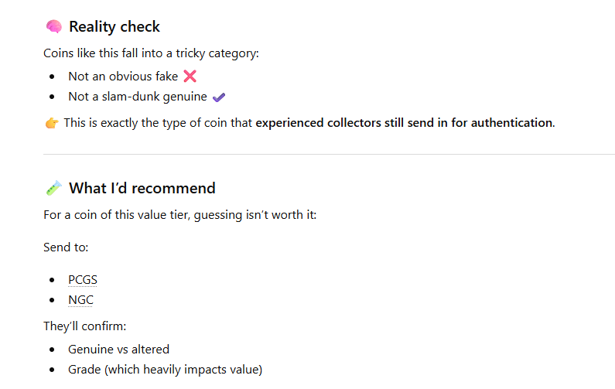This screenshot has height=389, width=615.
Task: Click the "Not an obvious fake" text
Action: click(x=123, y=77)
